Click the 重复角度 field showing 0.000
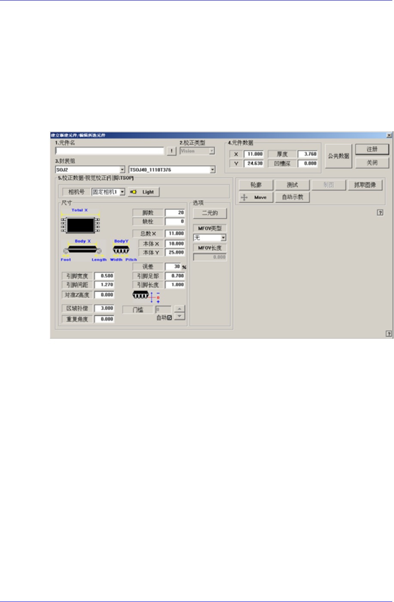The height and width of the screenshot is (602, 394). point(104,319)
